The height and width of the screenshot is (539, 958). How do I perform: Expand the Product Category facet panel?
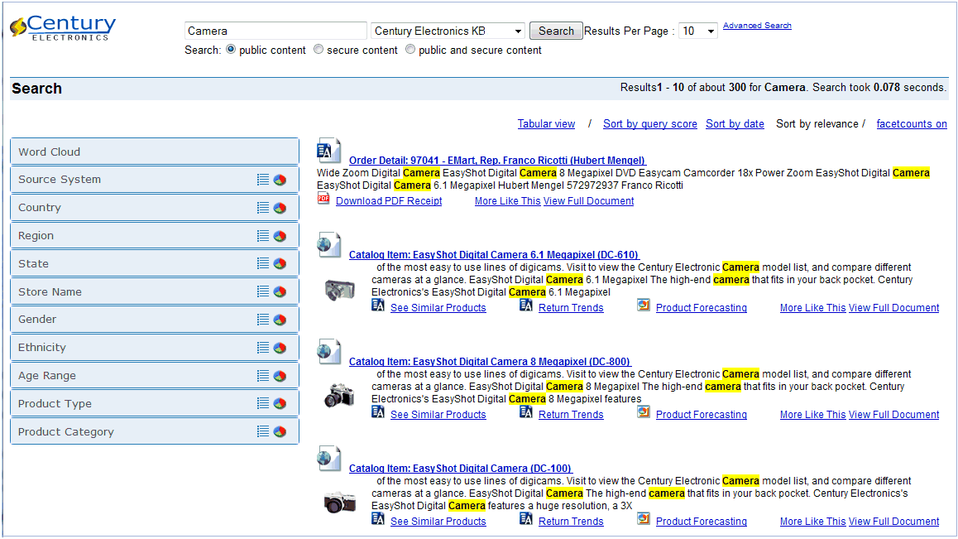(155, 431)
